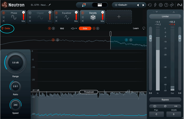184x119 pixels.
Task: Open Density module preset list
Action: tap(83, 17)
